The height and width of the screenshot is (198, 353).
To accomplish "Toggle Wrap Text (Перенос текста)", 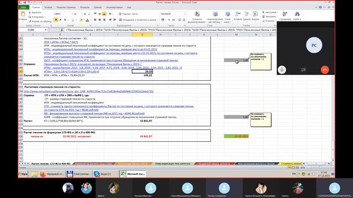I will coord(129,14).
